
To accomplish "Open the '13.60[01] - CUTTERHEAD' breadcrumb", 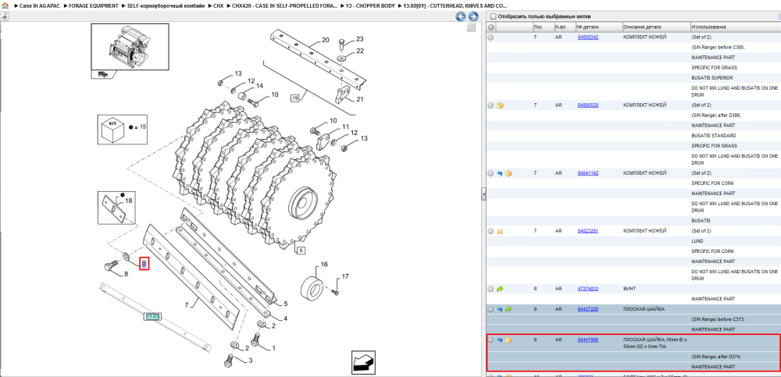I will [455, 5].
